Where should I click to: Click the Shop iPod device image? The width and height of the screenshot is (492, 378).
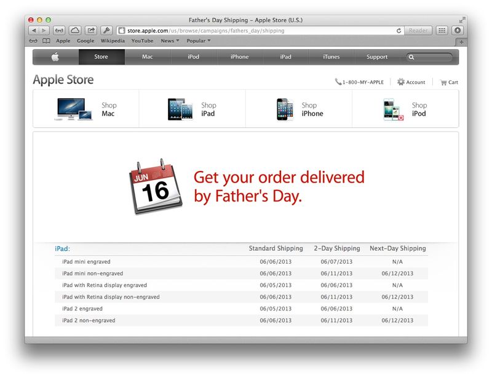click(x=393, y=109)
